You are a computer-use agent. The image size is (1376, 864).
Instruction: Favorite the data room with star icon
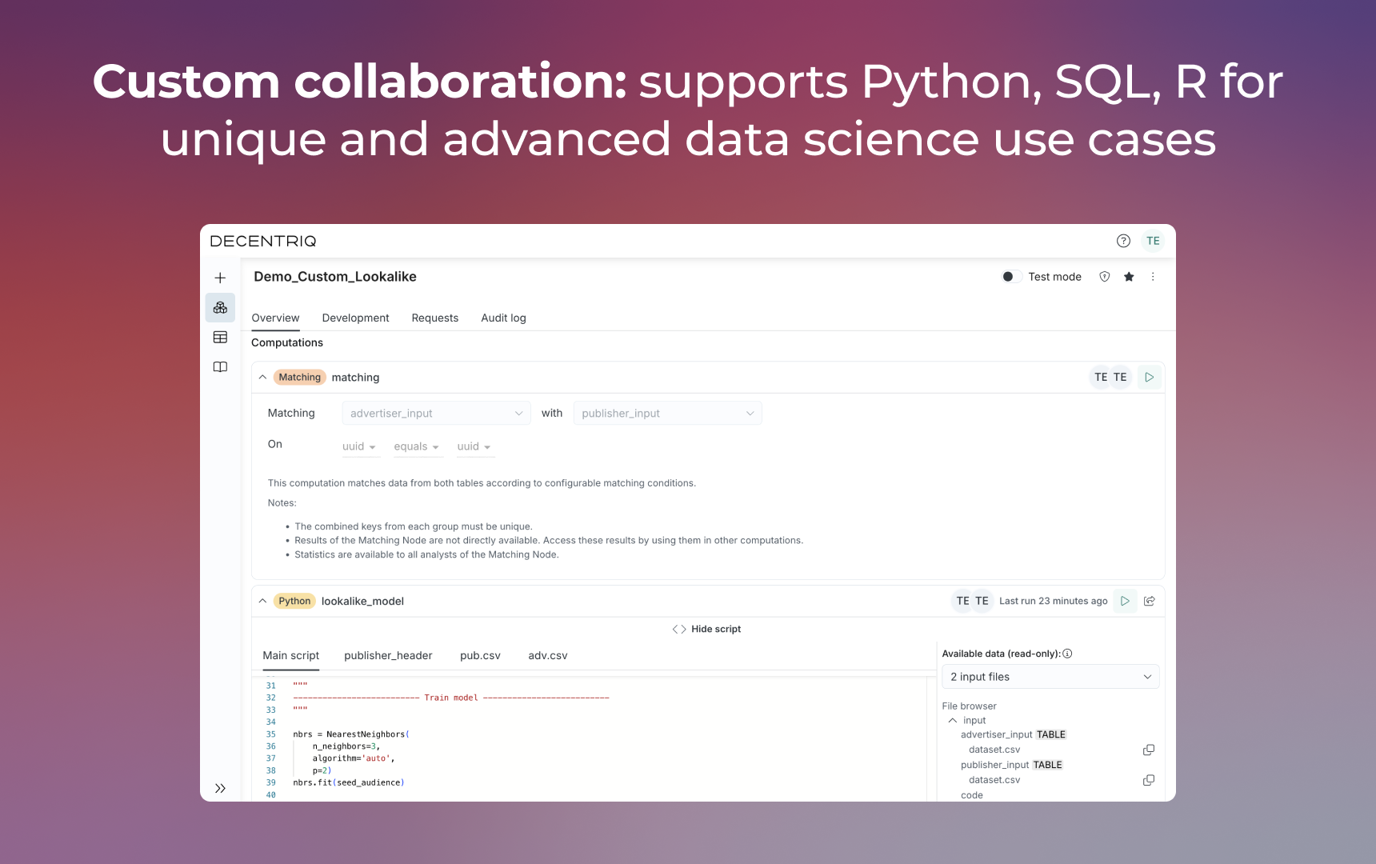1129,277
